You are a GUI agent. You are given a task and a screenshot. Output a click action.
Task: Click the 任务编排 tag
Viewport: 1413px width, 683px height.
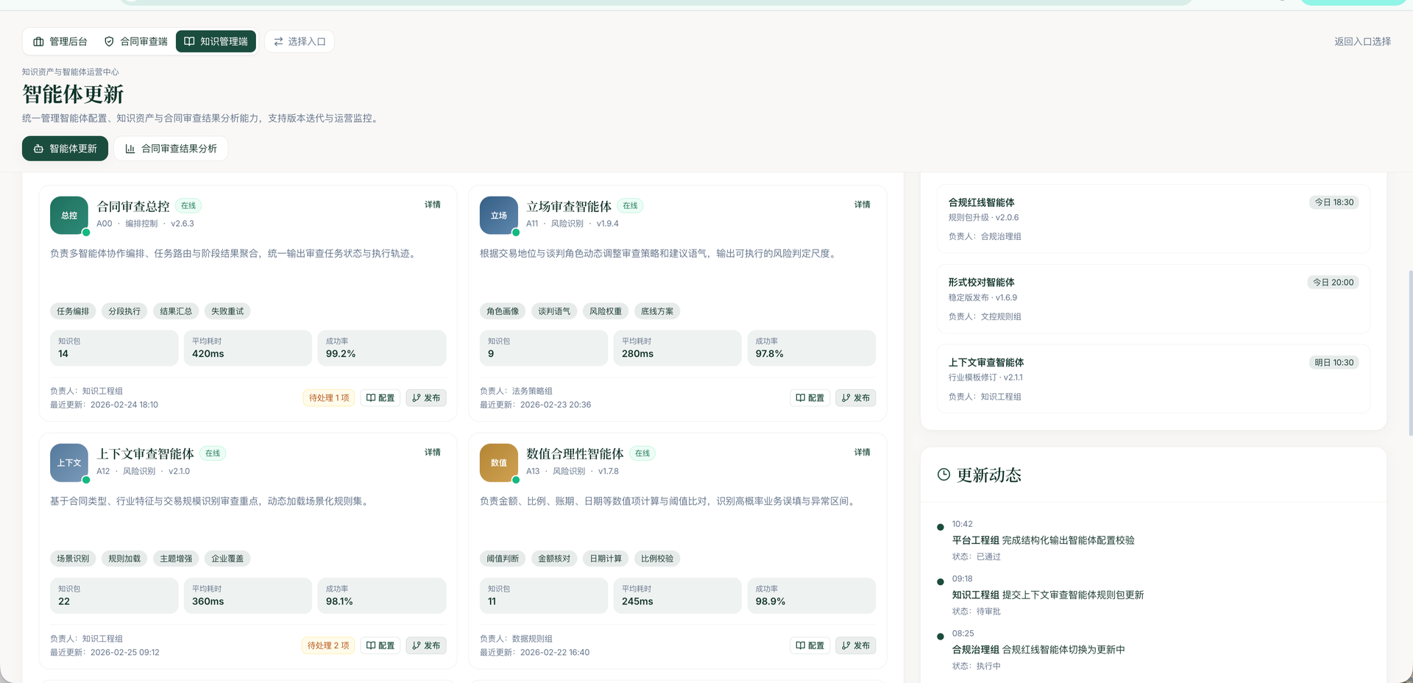(73, 311)
